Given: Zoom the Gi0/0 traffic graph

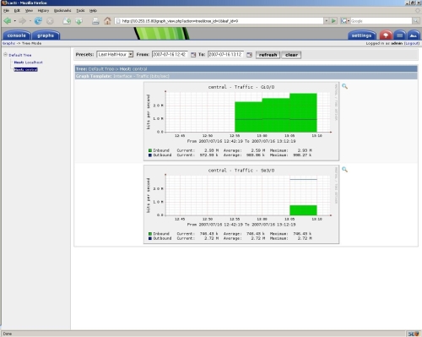Looking at the screenshot, I should click(x=344, y=86).
